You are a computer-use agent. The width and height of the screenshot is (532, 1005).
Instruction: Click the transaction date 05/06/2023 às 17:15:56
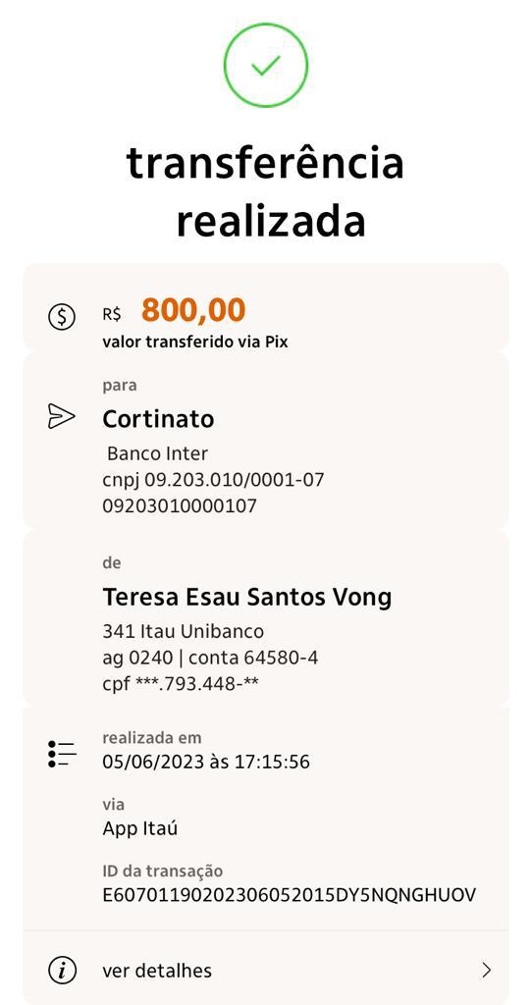206,762
